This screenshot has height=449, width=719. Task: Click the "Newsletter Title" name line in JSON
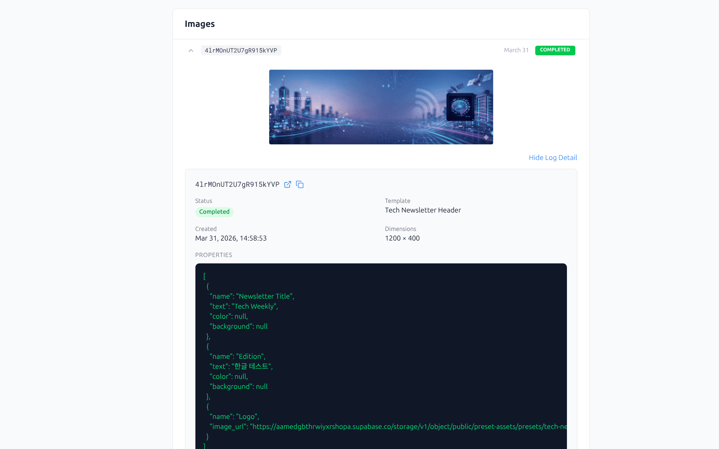click(252, 296)
